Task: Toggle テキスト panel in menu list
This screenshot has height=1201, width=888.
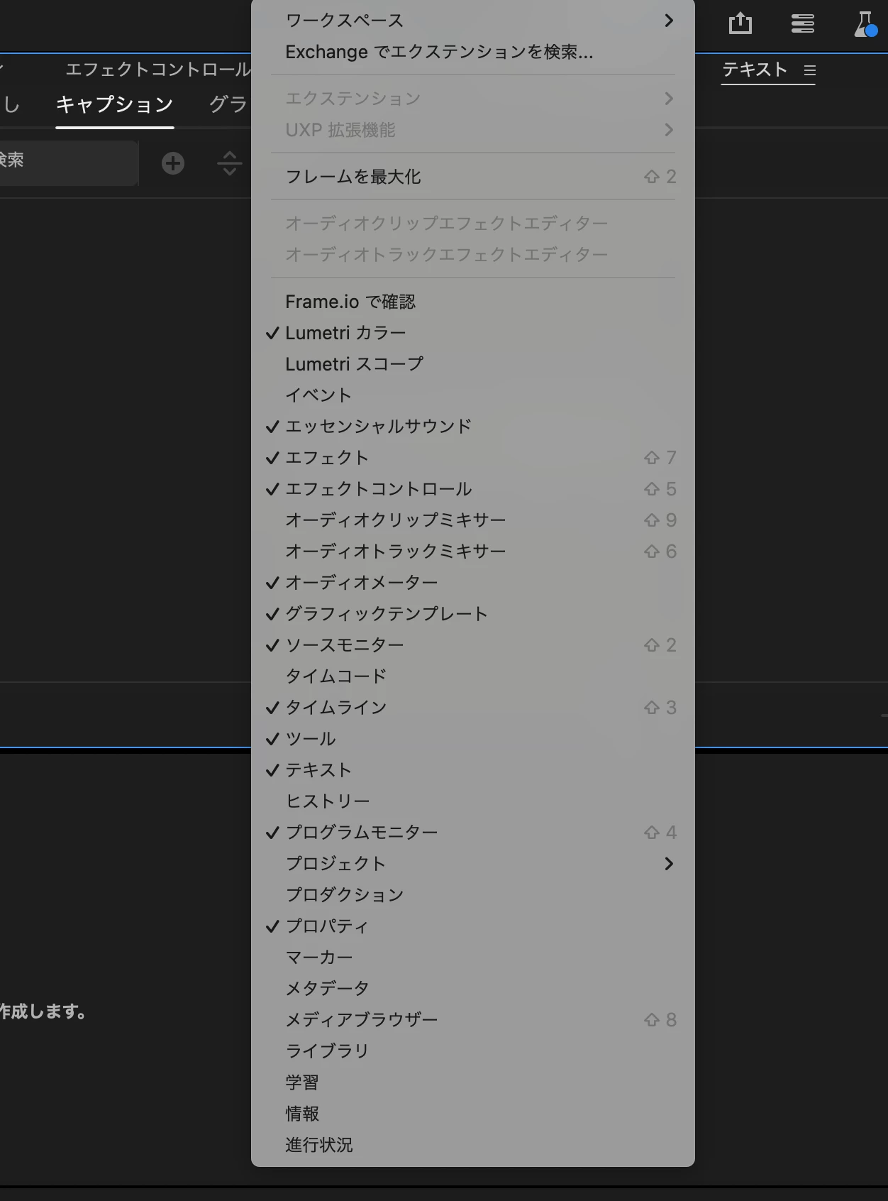Action: 473,770
